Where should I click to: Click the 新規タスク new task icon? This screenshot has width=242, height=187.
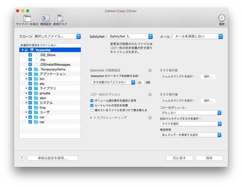point(60,18)
